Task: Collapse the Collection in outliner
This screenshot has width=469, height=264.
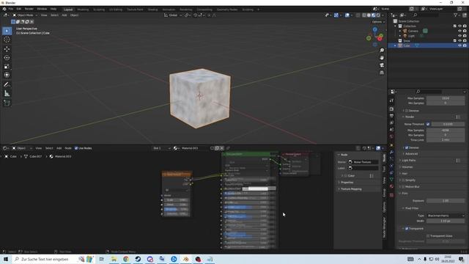Action: pyautogui.click(x=396, y=26)
